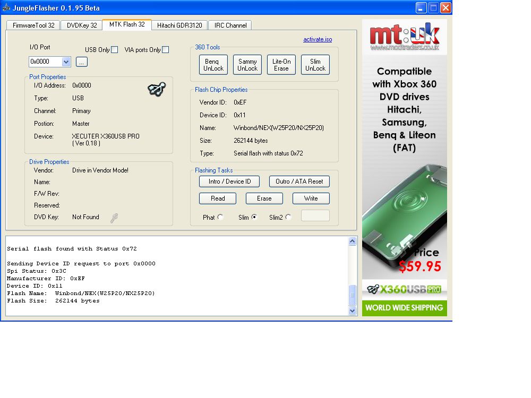Click the 'Serial flash with status 0x72' type value
531x398 pixels.
click(x=268, y=153)
